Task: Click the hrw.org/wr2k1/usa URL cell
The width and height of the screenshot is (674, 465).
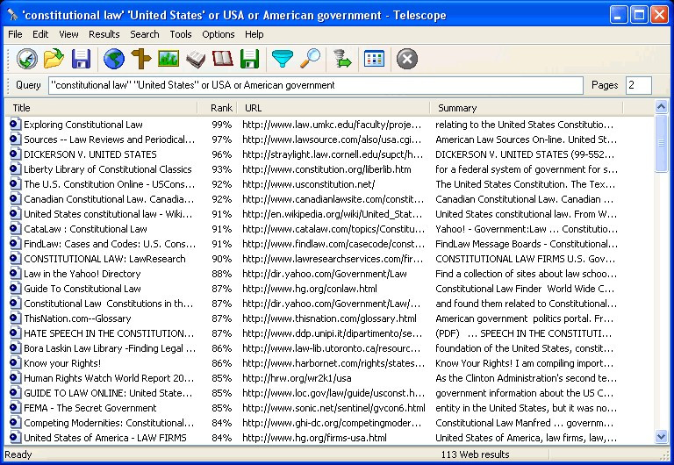Action: pos(297,378)
